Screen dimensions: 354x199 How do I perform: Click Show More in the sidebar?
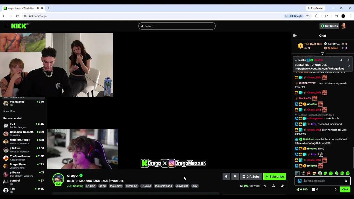pyautogui.click(x=9, y=111)
